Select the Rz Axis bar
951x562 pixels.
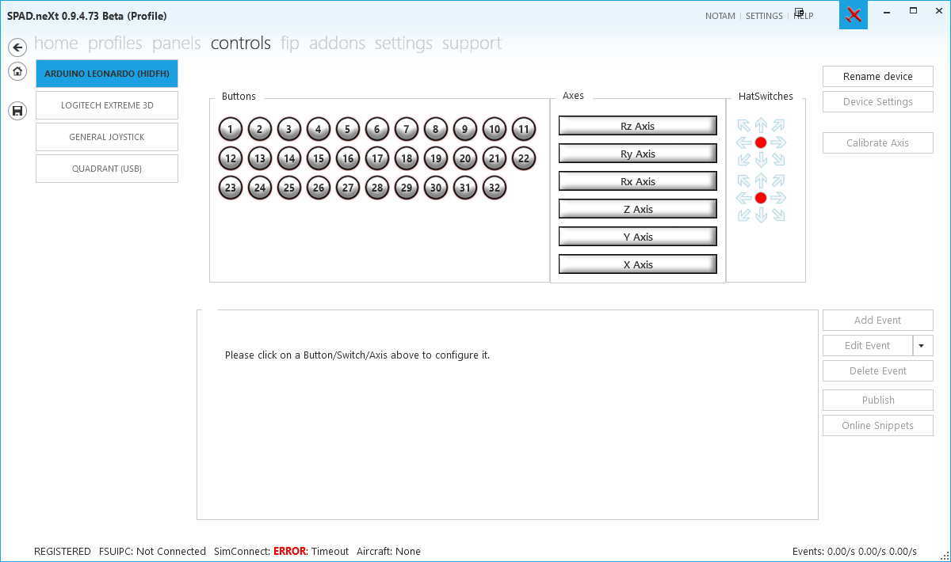click(x=638, y=126)
